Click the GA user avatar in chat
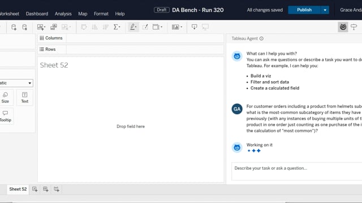This screenshot has height=203, width=362. pyautogui.click(x=237, y=109)
